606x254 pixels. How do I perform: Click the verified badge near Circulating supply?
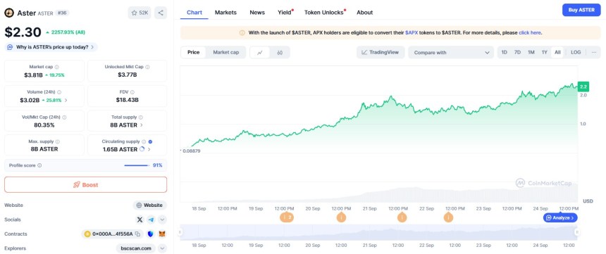(150, 141)
